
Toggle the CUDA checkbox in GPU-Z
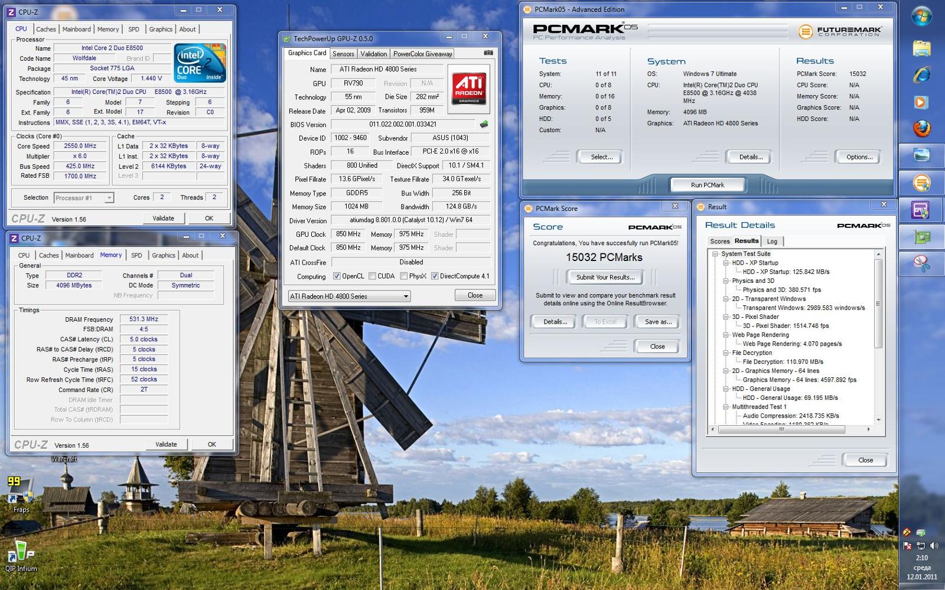(372, 276)
